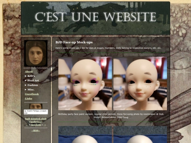Open the birthday face paint doll image
191x143 pixels.
85,83
